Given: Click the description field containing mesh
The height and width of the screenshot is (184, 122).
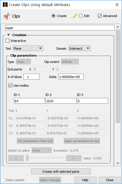Looking at the screenshot, I should click(60, 28).
